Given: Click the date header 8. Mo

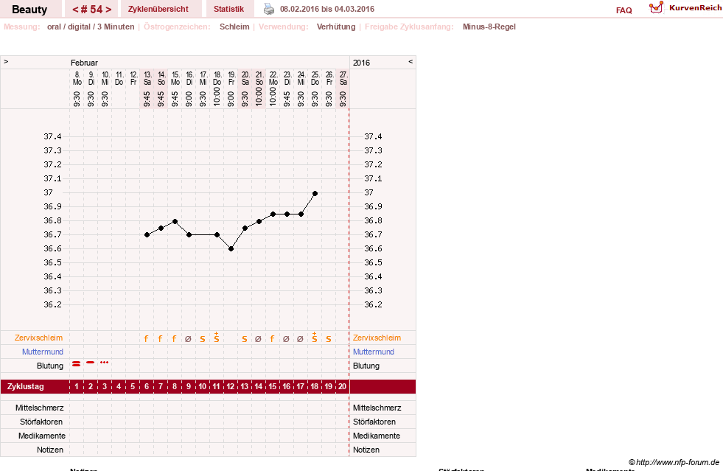Looking at the screenshot, I should 77,78.
